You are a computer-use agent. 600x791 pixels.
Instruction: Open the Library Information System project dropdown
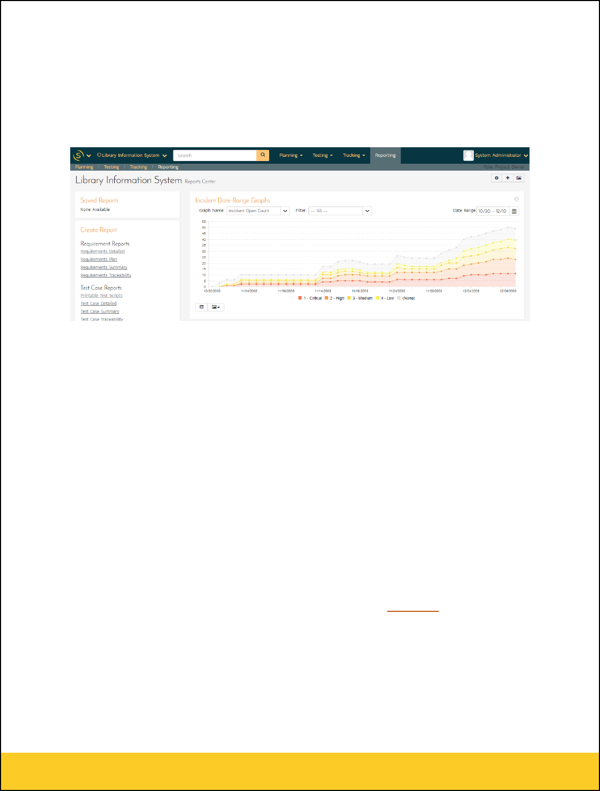[x=132, y=156]
